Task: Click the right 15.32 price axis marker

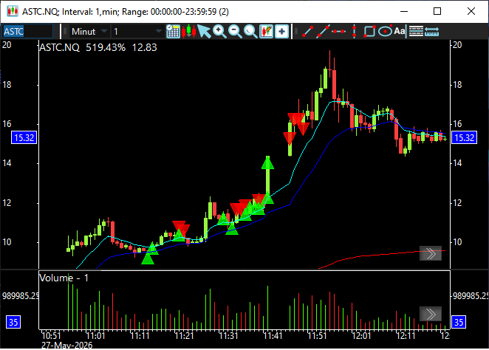Action: (464, 137)
